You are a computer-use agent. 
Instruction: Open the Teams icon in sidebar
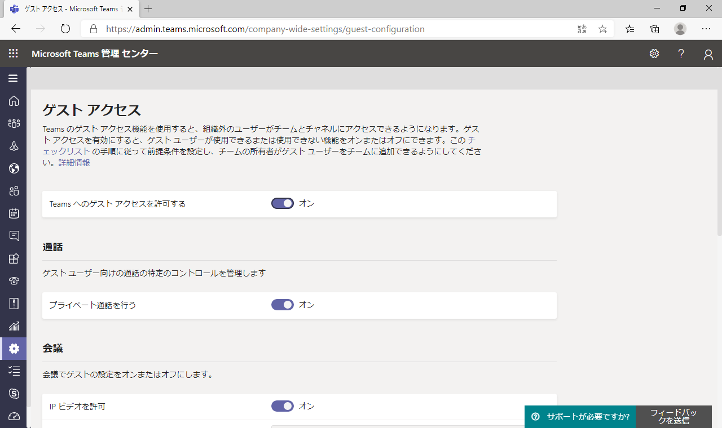point(14,123)
